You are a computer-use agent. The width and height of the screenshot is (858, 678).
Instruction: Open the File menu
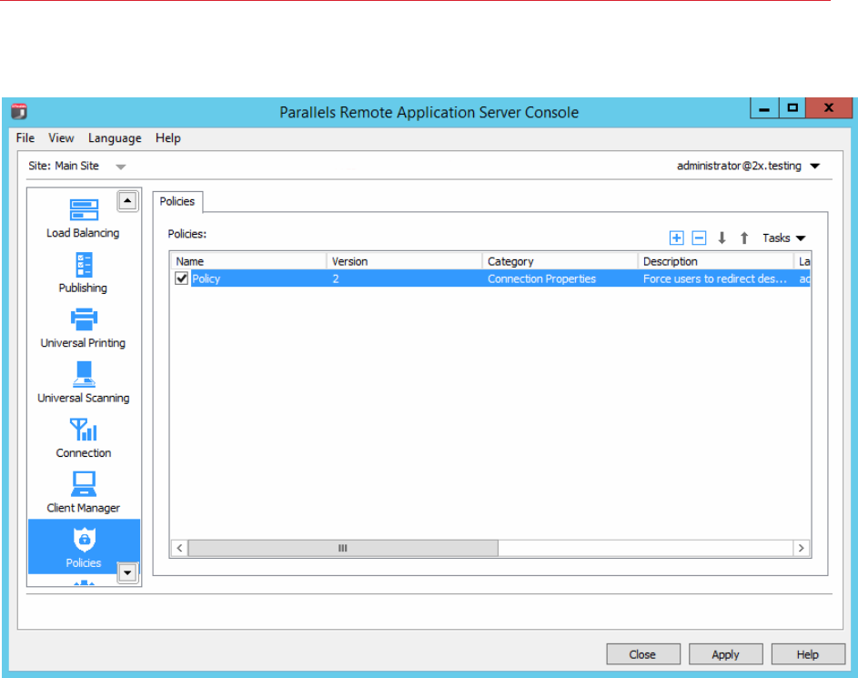[25, 138]
